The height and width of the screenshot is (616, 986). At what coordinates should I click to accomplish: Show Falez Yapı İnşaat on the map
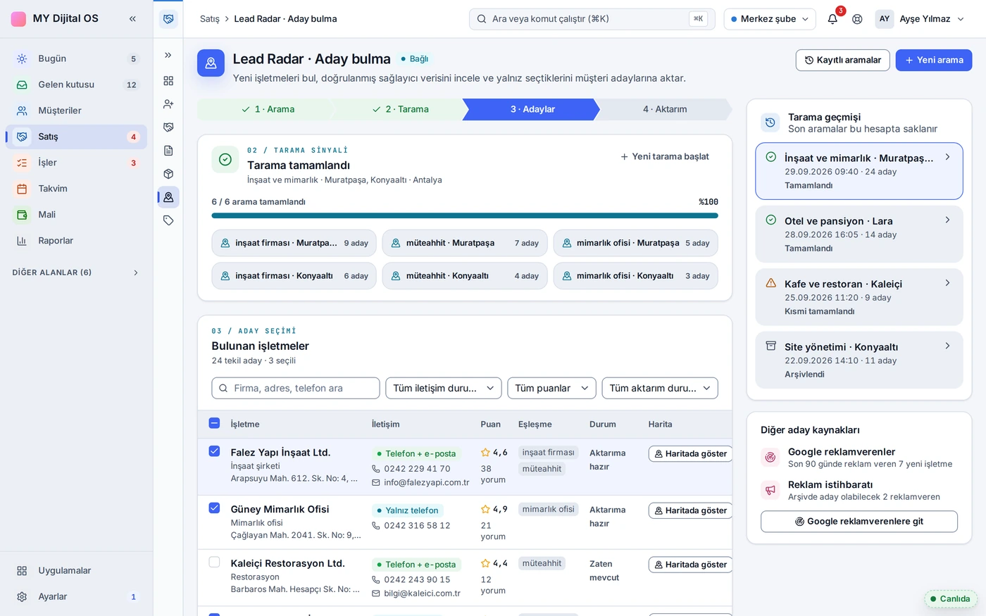point(690,454)
